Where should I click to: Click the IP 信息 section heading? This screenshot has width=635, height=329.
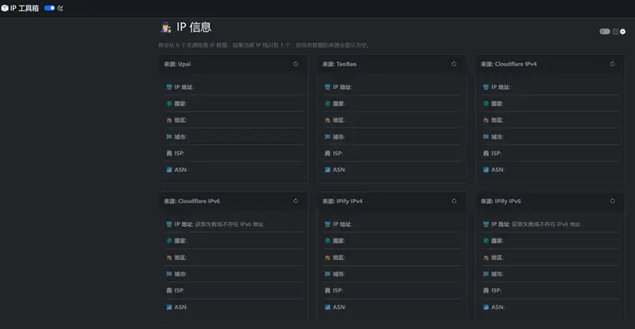pyautogui.click(x=194, y=27)
